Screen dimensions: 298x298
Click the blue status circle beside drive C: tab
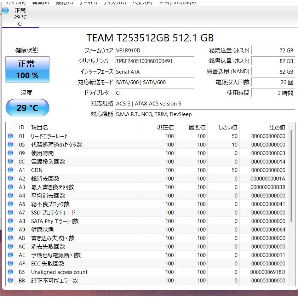pos(5,10)
